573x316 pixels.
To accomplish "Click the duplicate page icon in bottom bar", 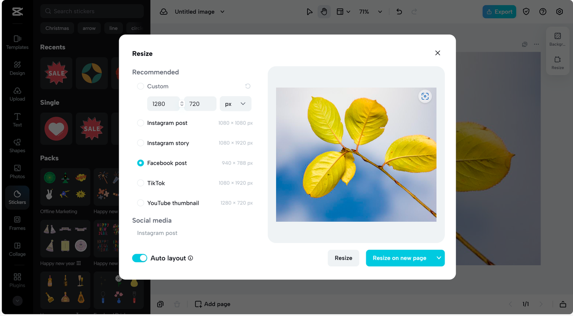I will (x=160, y=304).
